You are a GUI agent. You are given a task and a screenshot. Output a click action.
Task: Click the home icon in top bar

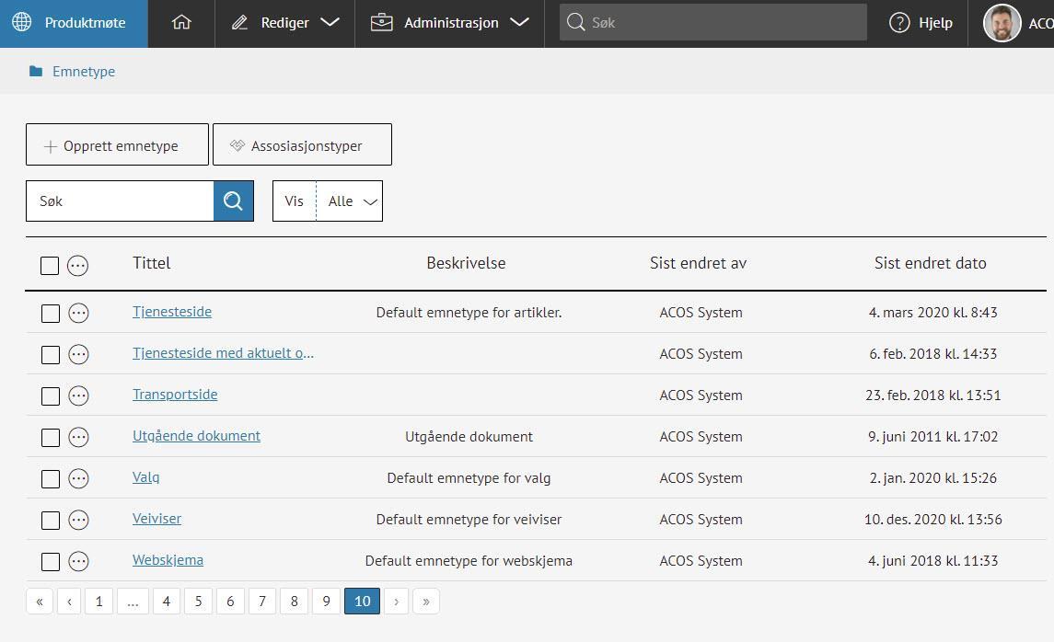pos(181,23)
